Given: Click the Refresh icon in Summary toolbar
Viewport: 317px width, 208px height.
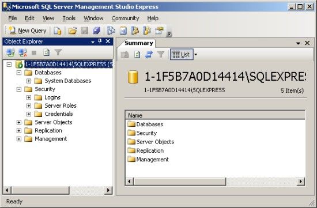Looking at the screenshot, I should (x=137, y=54).
